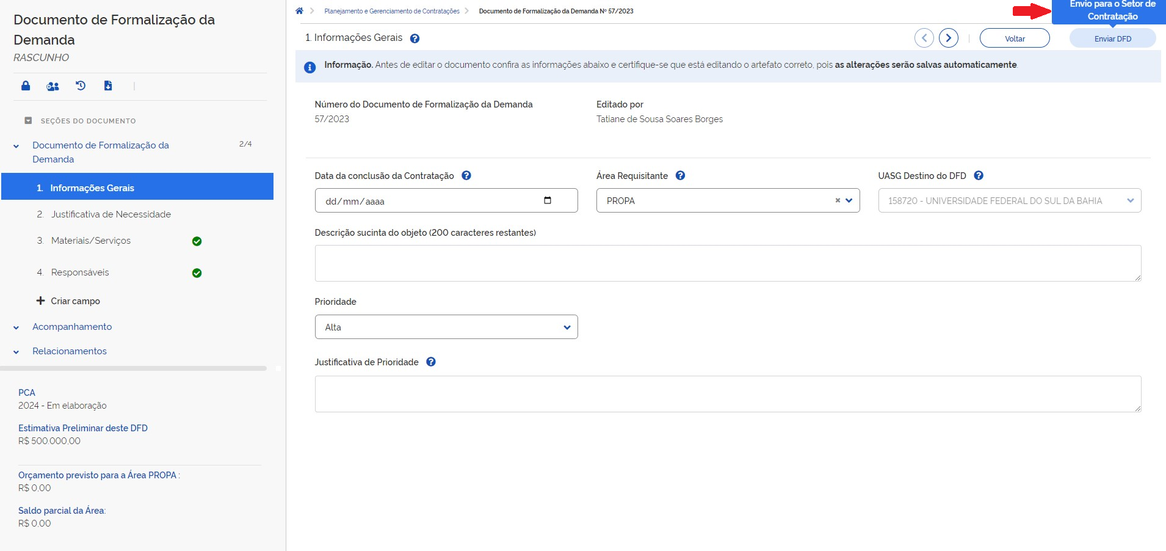This screenshot has width=1166, height=551.
Task: Click the Enviar DFD button
Action: coord(1112,38)
